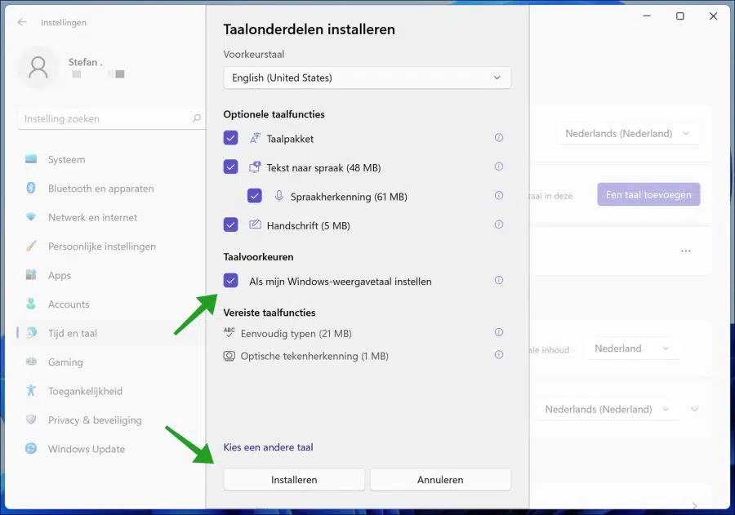The image size is (735, 515).
Task: Open Tijd en taal settings category
Action: pos(110,333)
